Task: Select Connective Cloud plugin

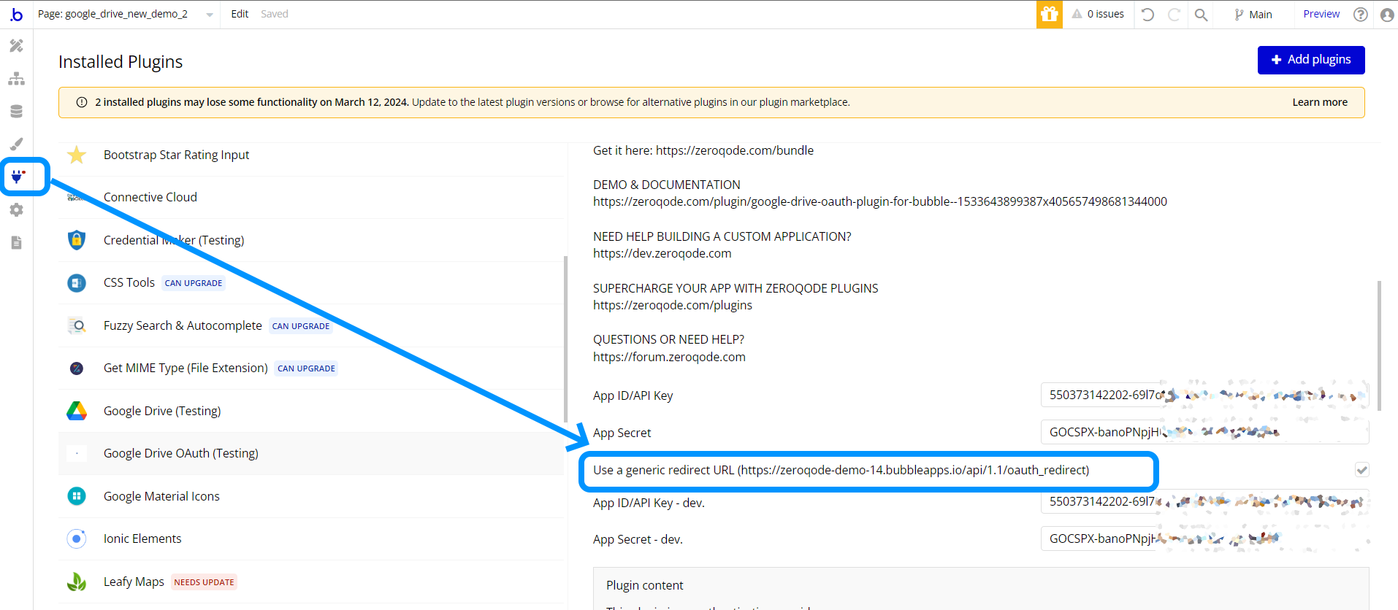Action: tap(311, 197)
